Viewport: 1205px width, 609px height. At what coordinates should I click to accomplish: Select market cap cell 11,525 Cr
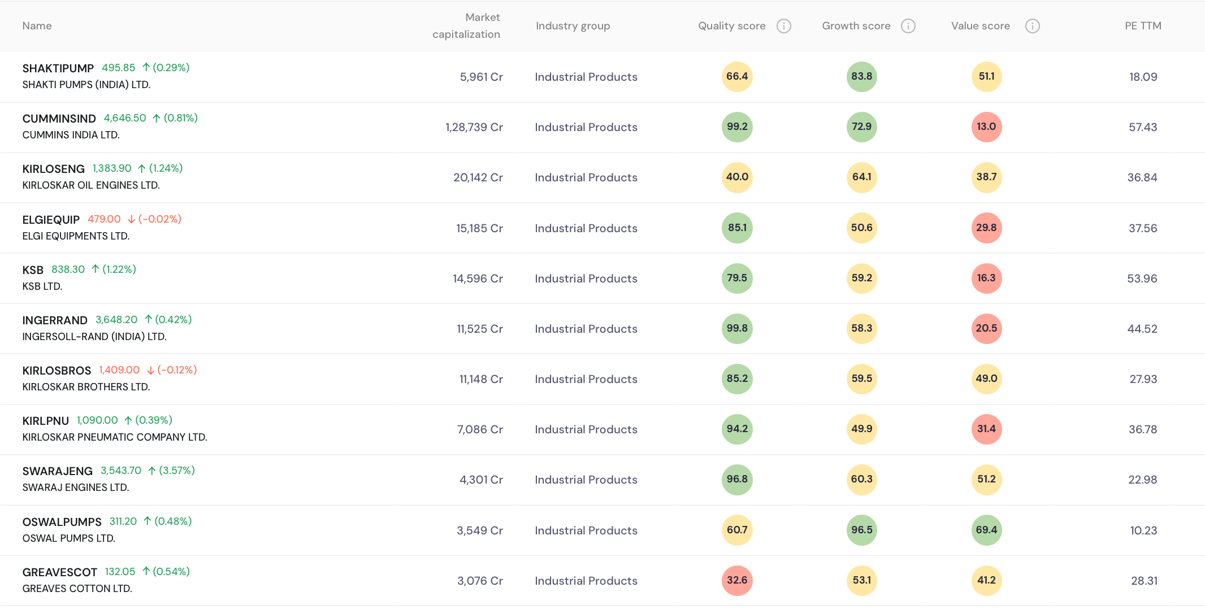pos(480,329)
